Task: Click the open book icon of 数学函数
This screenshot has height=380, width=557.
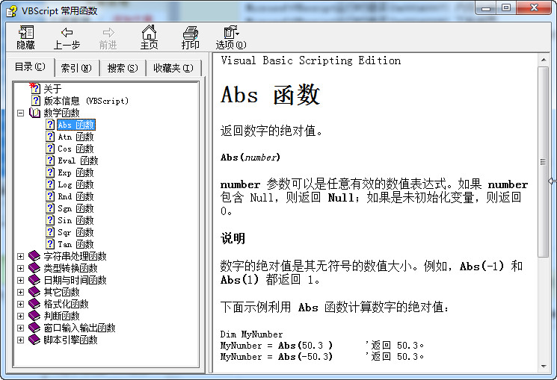Action: (x=34, y=113)
